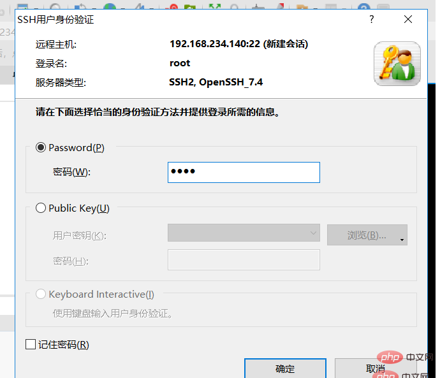This screenshot has height=378, width=440.
Task: Click the login name value root
Action: click(180, 63)
